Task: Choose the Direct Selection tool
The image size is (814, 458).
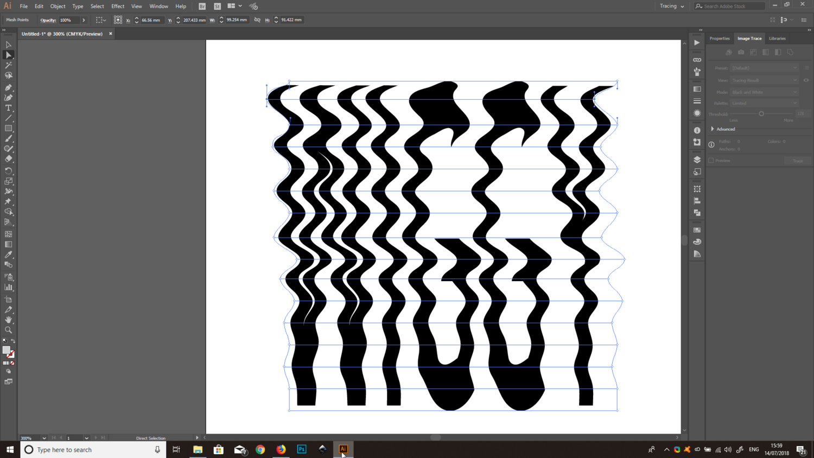Action: [8, 55]
